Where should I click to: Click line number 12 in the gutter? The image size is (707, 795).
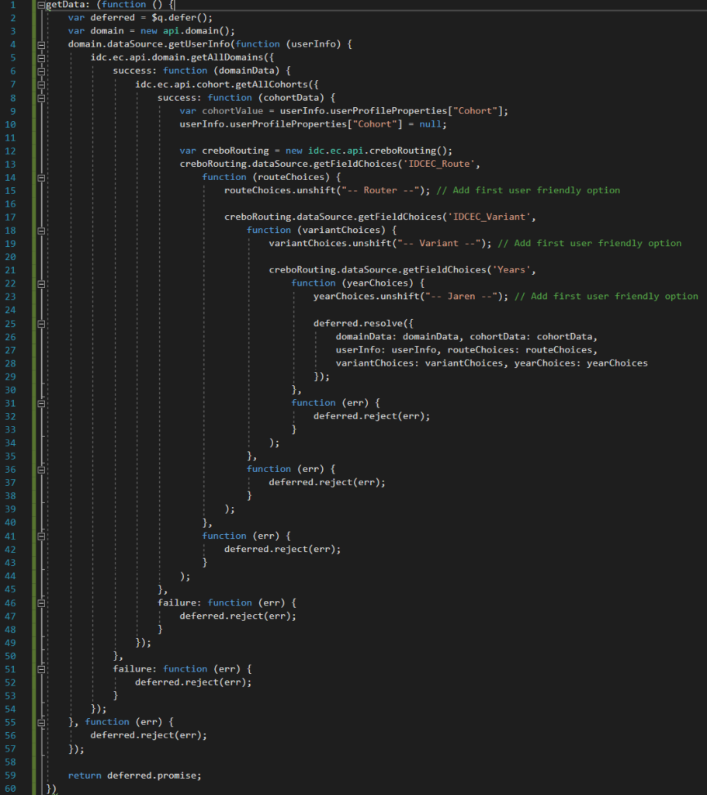pyautogui.click(x=11, y=151)
